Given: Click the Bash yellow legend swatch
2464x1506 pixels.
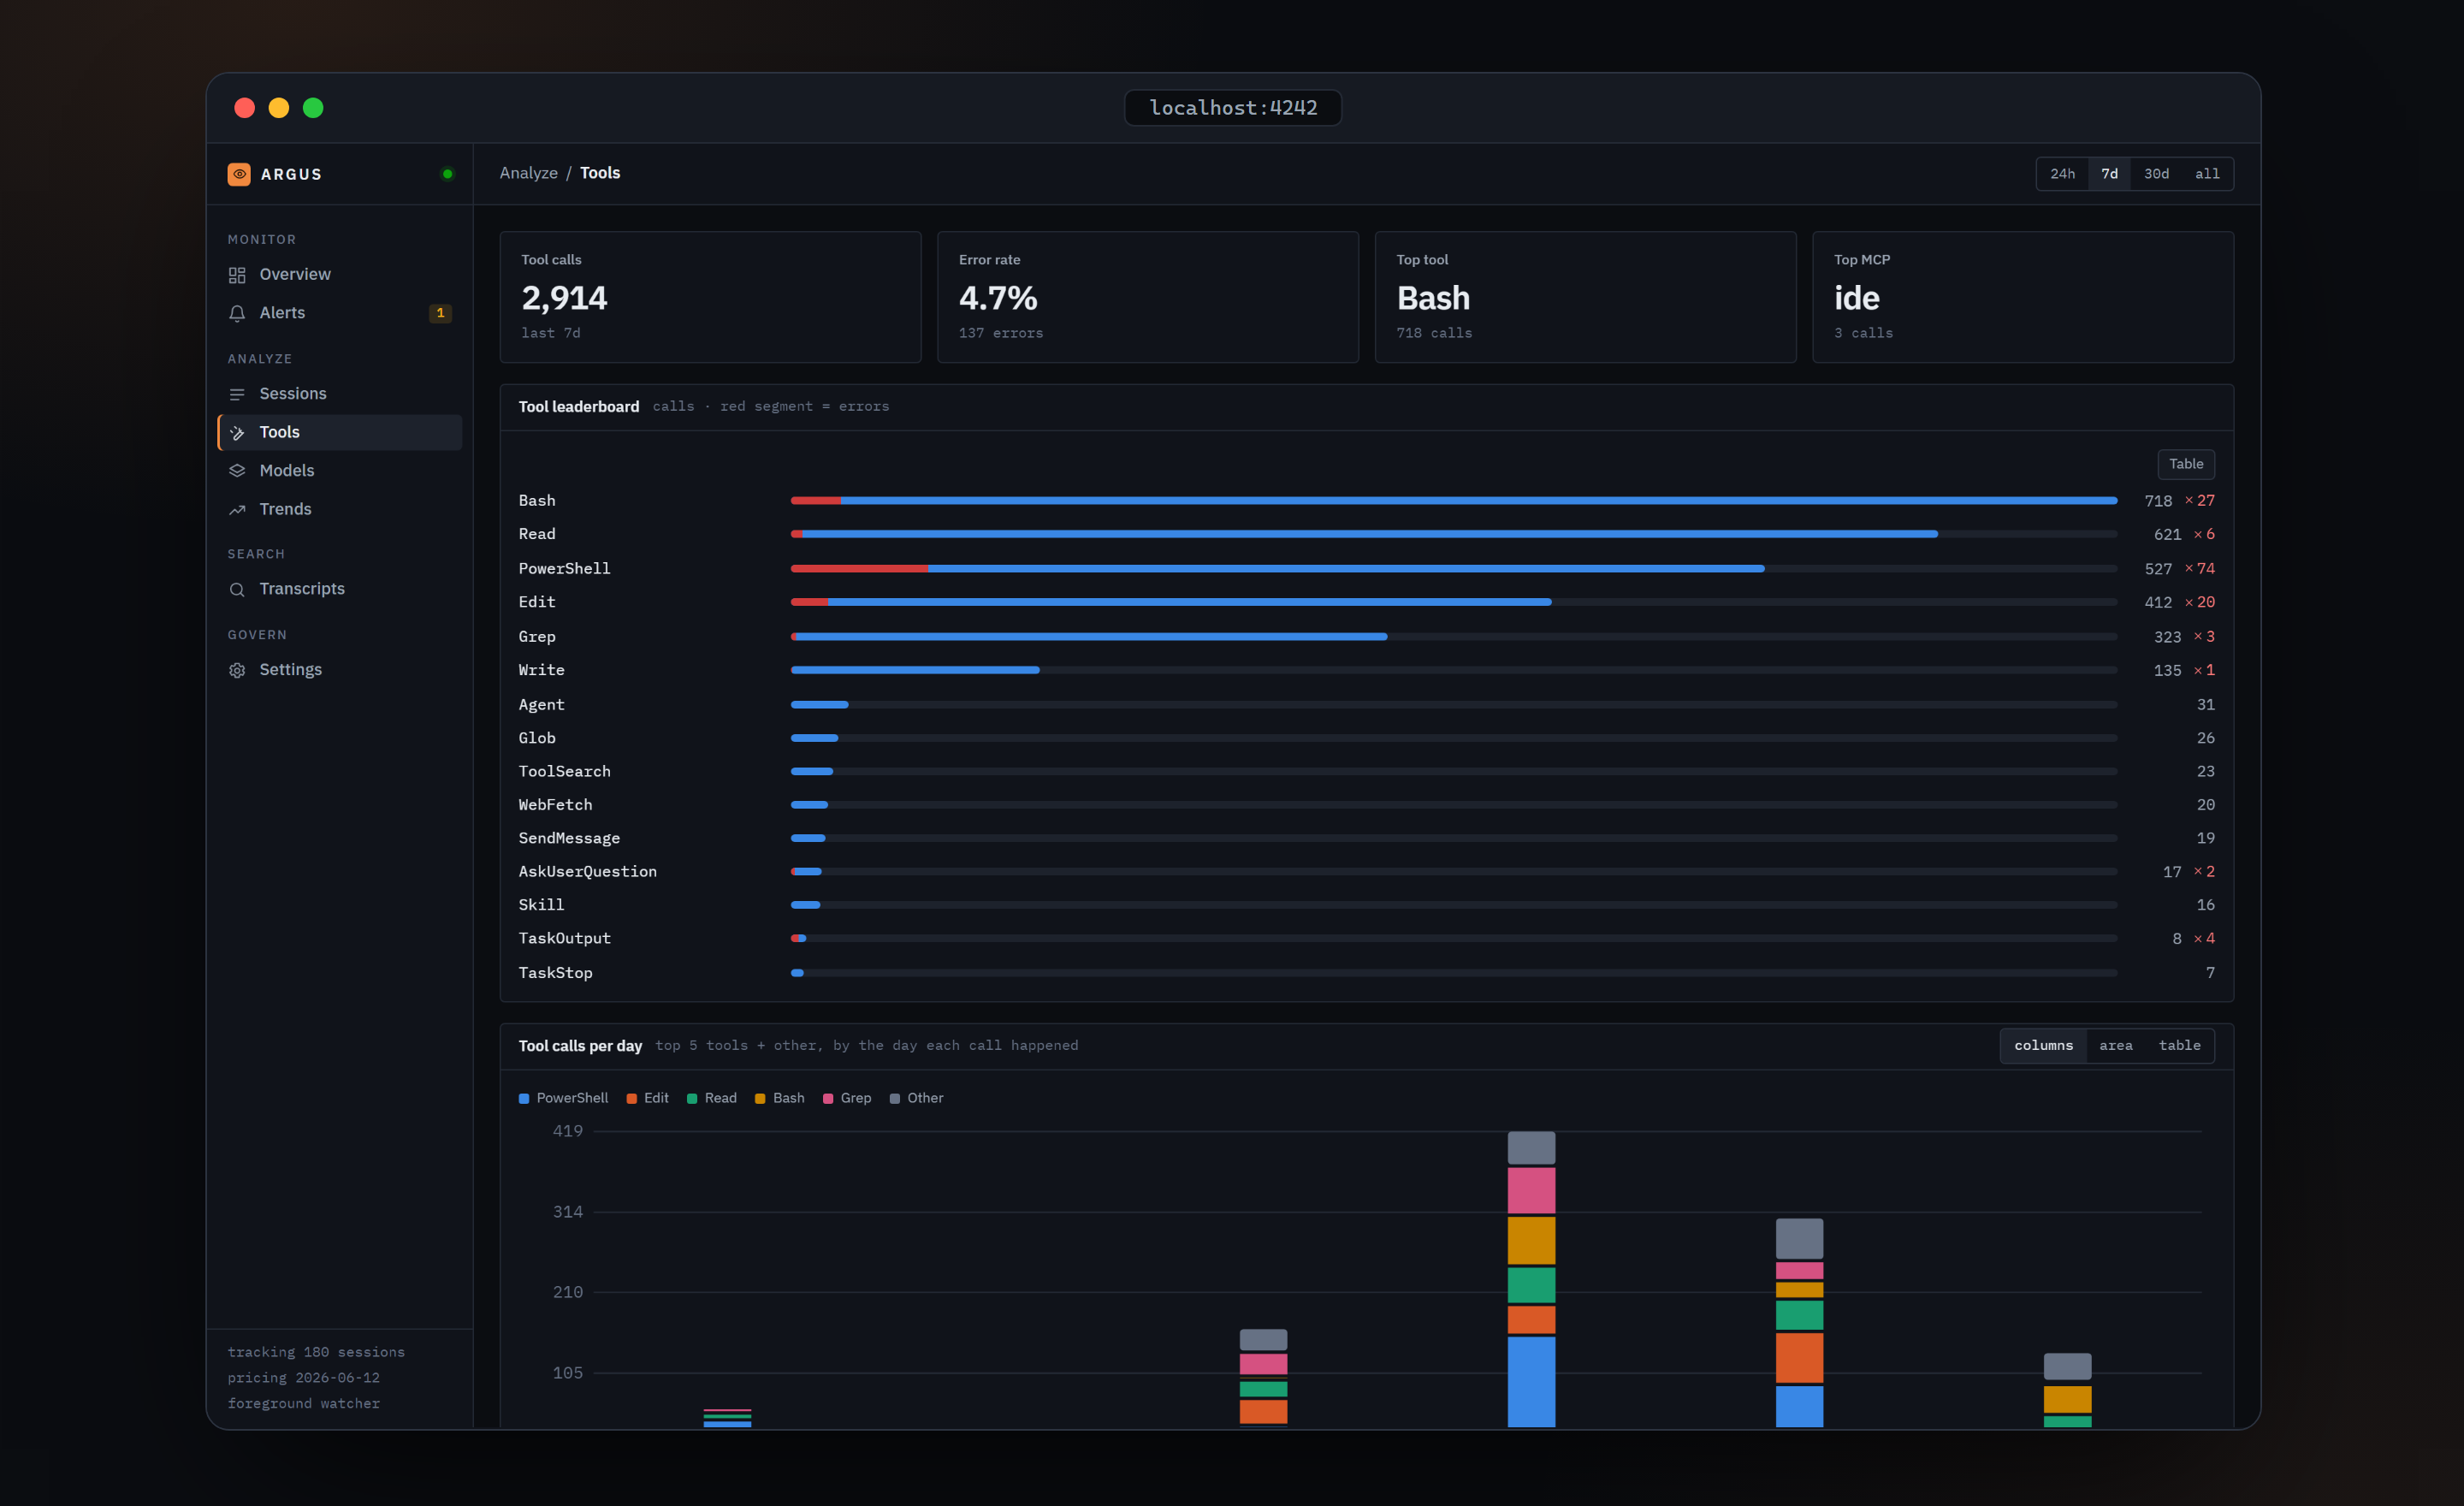Looking at the screenshot, I should [x=760, y=1099].
